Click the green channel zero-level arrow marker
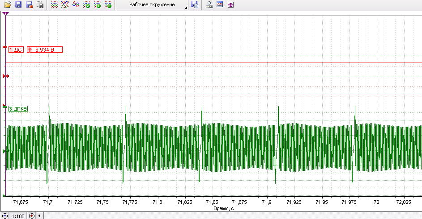Viewport: 422px width, 219px height. pyautogui.click(x=4, y=152)
